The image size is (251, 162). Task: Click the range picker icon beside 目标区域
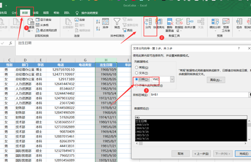[250, 95]
